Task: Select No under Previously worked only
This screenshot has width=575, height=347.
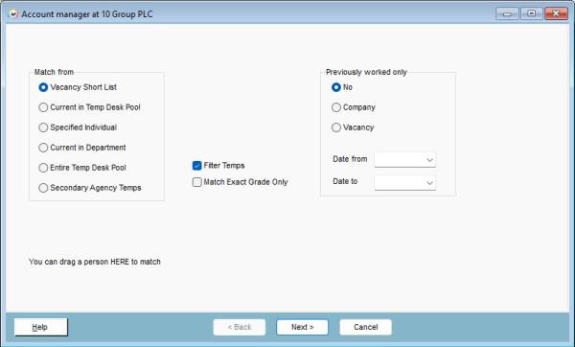Action: [336, 87]
